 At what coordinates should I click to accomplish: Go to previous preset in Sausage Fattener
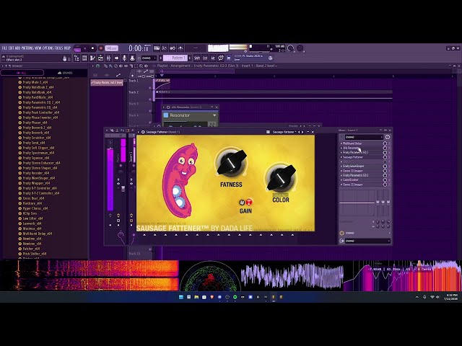pos(299,132)
